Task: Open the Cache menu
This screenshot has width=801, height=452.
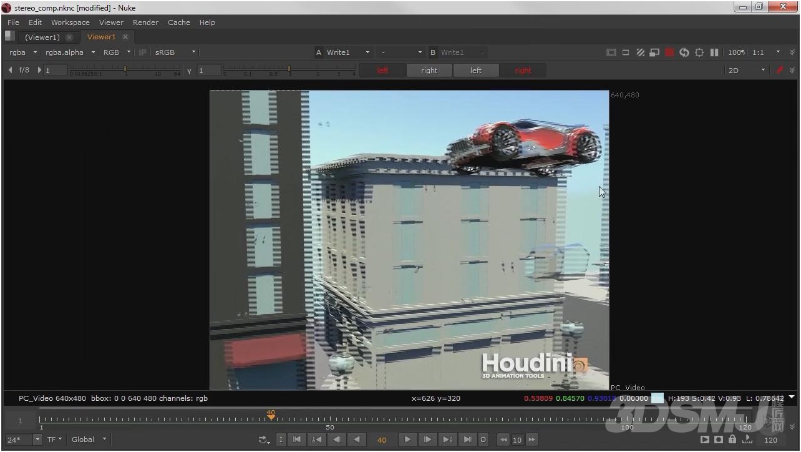Action: pos(179,22)
